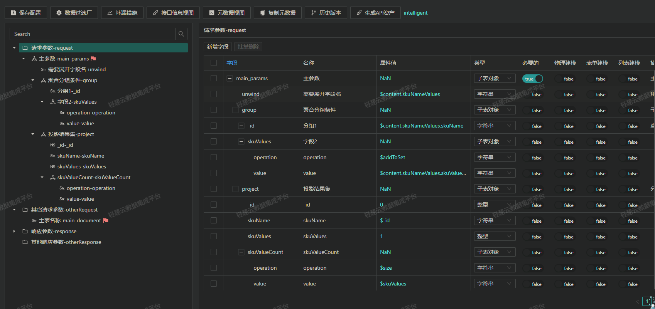Collapse the group row in the table
This screenshot has height=309, width=655.
[235, 110]
